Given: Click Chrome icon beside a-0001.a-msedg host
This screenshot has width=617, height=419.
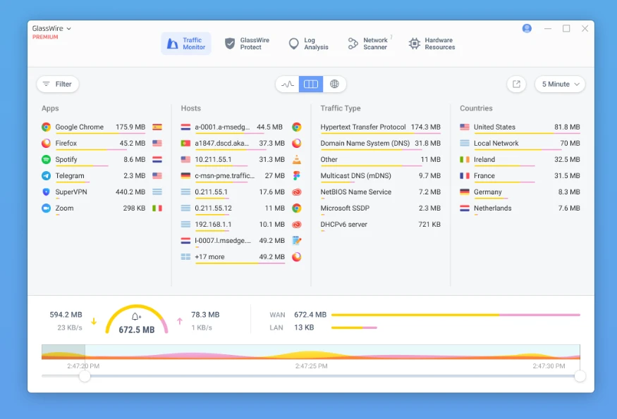Looking at the screenshot, I should coord(297,127).
